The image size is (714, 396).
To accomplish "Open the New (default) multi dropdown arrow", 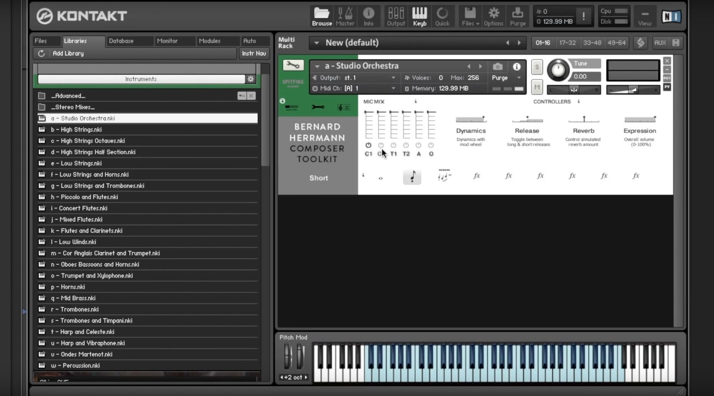I will click(x=317, y=43).
